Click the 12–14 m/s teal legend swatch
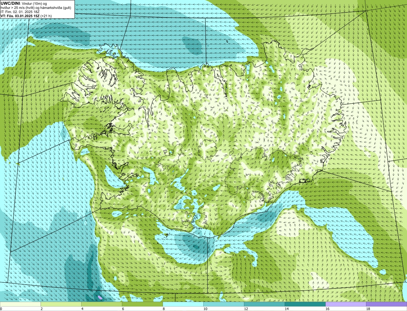 coord(265,304)
